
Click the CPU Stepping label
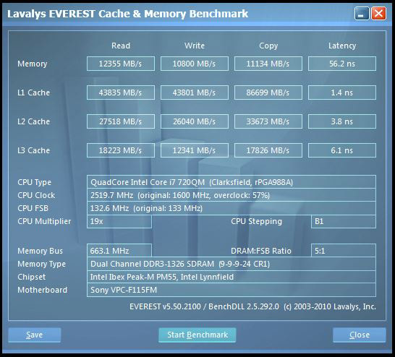256,222
